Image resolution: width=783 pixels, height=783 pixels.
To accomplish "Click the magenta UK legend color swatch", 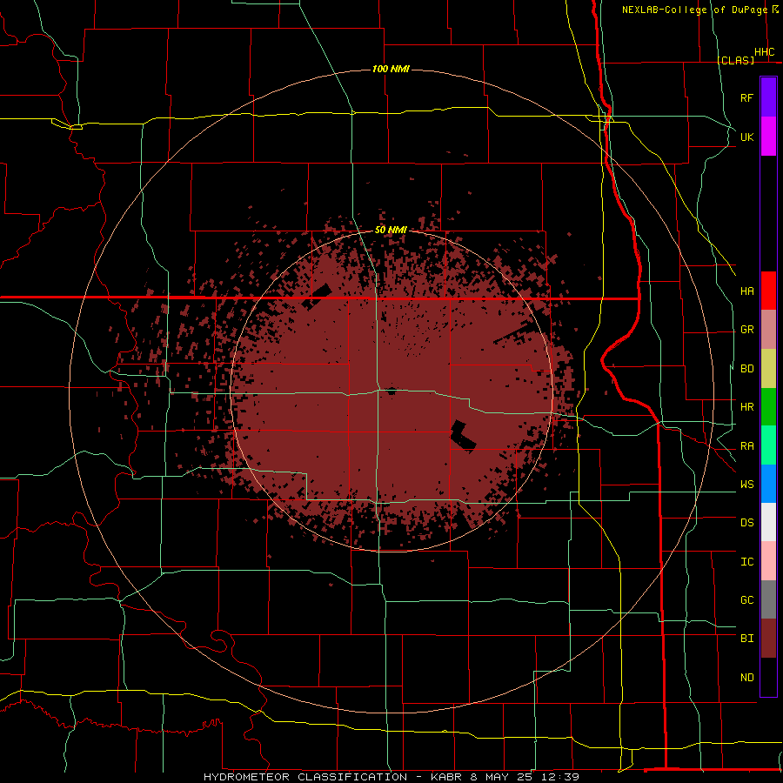I will coord(768,137).
